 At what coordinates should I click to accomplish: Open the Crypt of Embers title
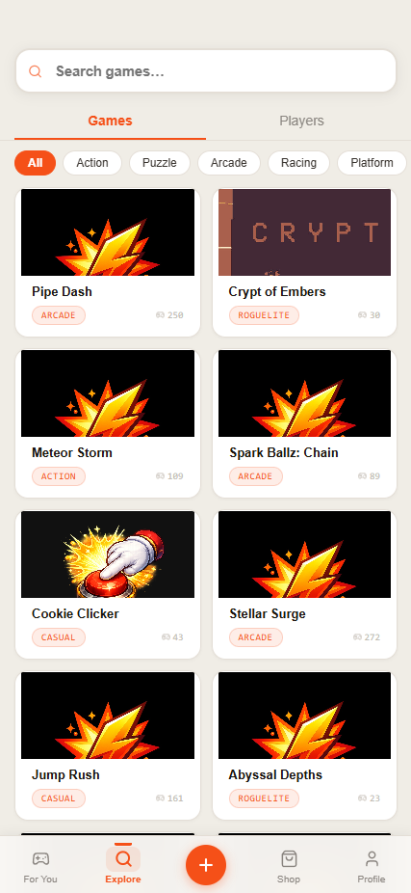click(x=277, y=291)
